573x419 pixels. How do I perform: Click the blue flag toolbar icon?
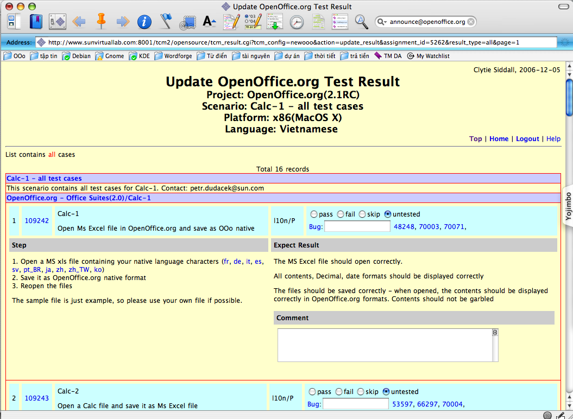[x=166, y=21]
